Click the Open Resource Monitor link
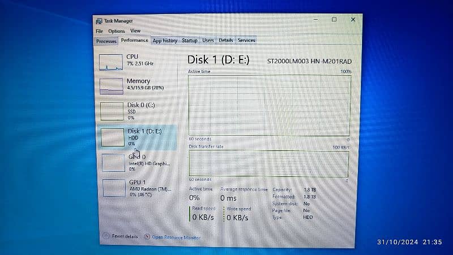The width and height of the screenshot is (453, 255). coord(176,237)
